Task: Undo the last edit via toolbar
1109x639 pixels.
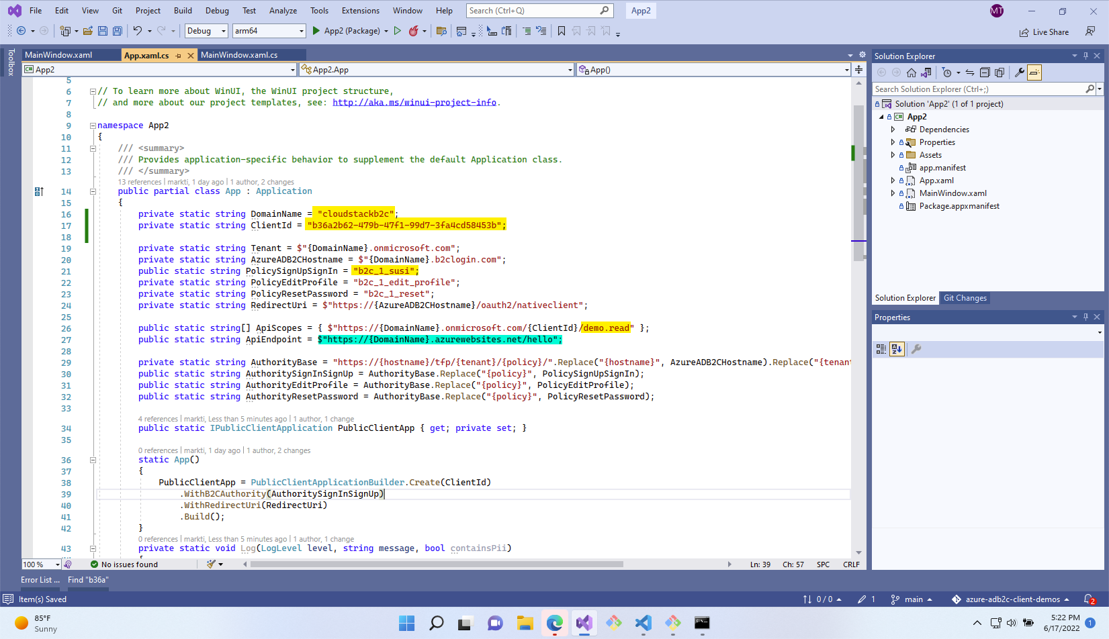Action: click(x=137, y=31)
